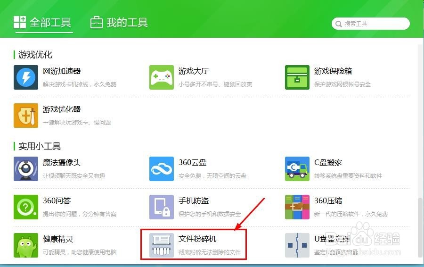Click the 文件粉碎机 title text
The height and width of the screenshot is (267, 424).
point(197,239)
